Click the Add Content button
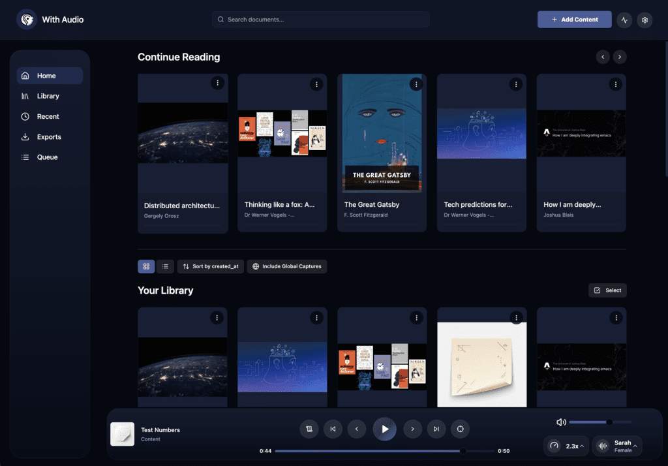Image resolution: width=668 pixels, height=466 pixels. tap(574, 20)
